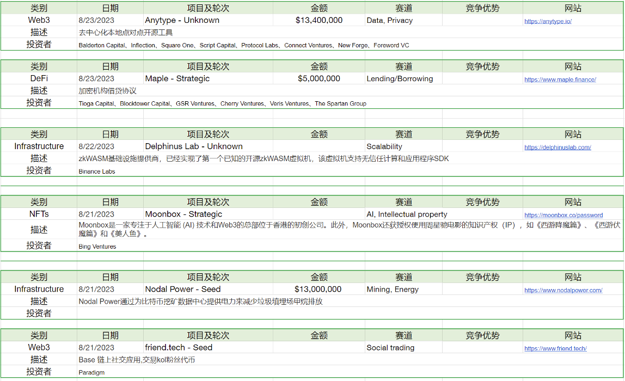This screenshot has height=381, width=625.
Task: Select 'Web3' category in Anytype row
Action: pyautogui.click(x=39, y=20)
